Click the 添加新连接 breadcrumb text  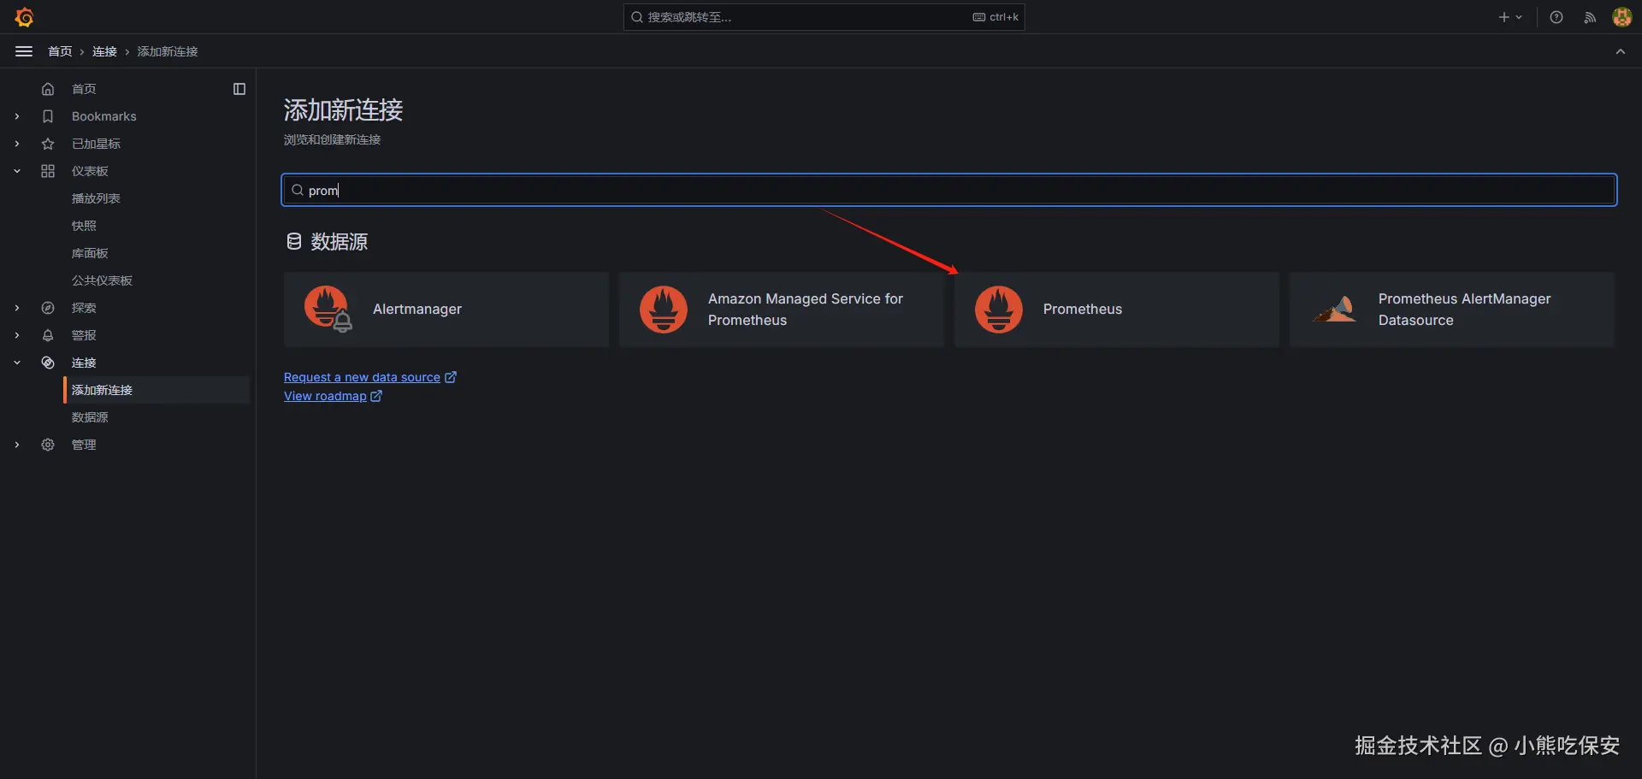168,51
